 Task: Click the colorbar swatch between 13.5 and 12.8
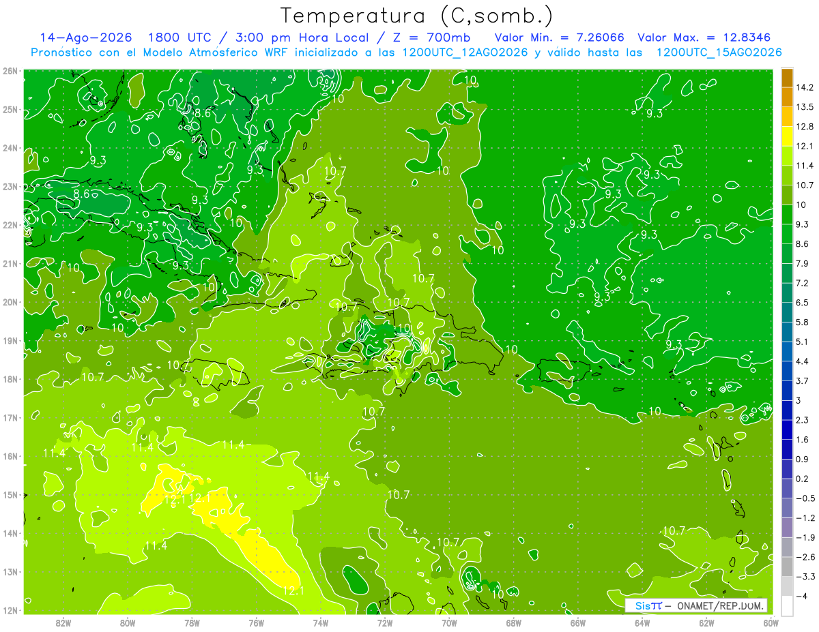pos(787,117)
